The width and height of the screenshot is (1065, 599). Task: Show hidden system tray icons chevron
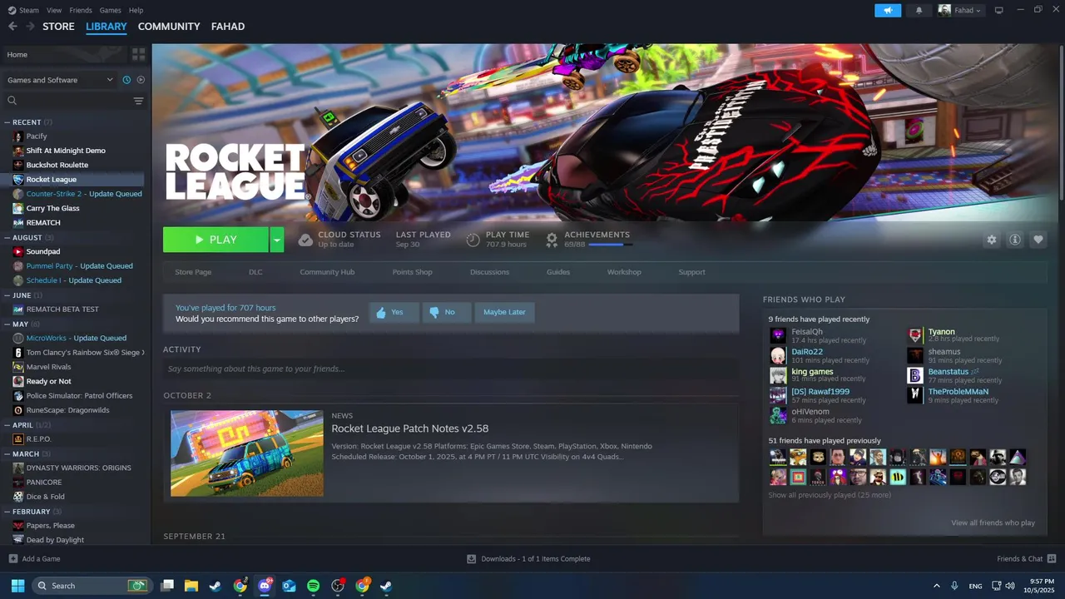pos(937,586)
